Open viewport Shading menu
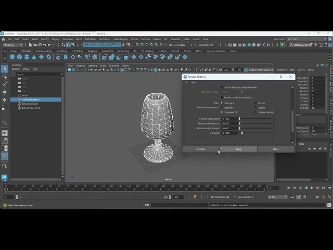 (80, 66)
